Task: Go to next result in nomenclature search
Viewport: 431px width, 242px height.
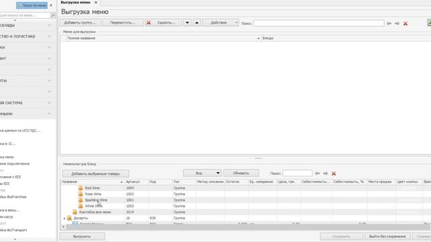Action: [325, 173]
